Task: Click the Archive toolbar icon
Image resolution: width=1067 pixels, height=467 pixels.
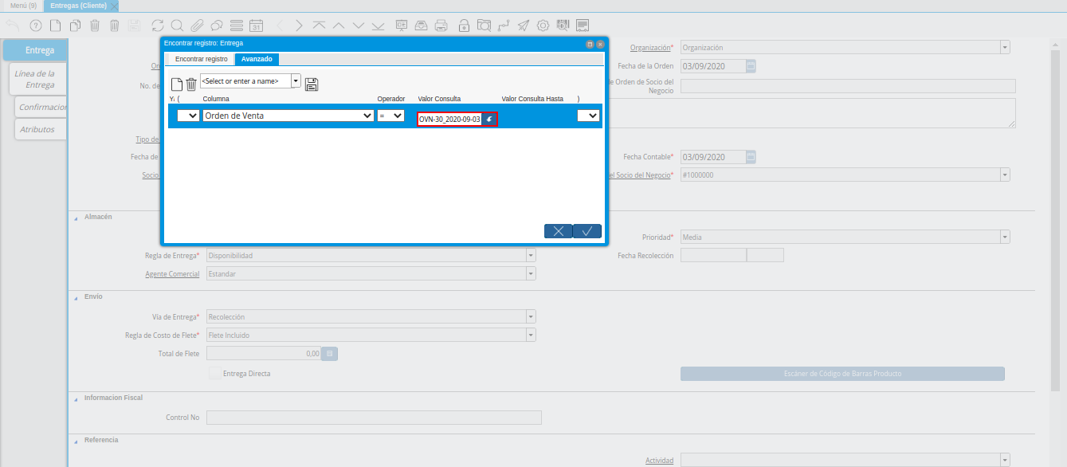Action: (422, 26)
